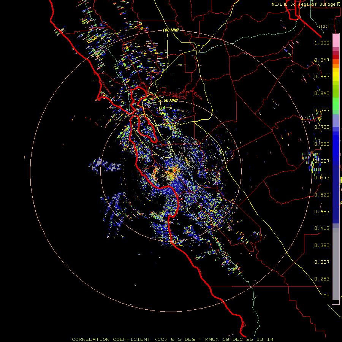Click the CORRELATION COEFFICIENT caption text
The image size is (342, 342).
[111, 339]
